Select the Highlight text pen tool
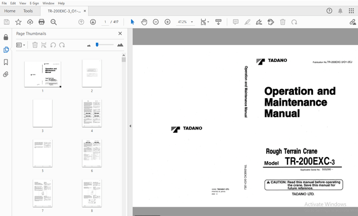The width and height of the screenshot is (358, 216). [x=247, y=22]
